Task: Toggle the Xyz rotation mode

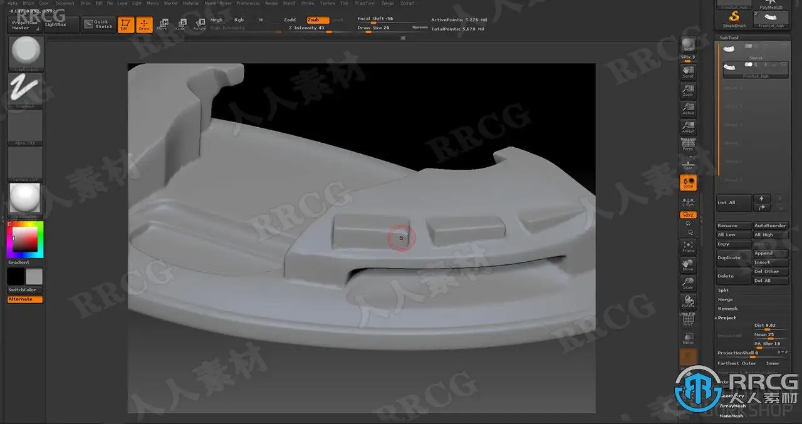Action: (x=689, y=215)
